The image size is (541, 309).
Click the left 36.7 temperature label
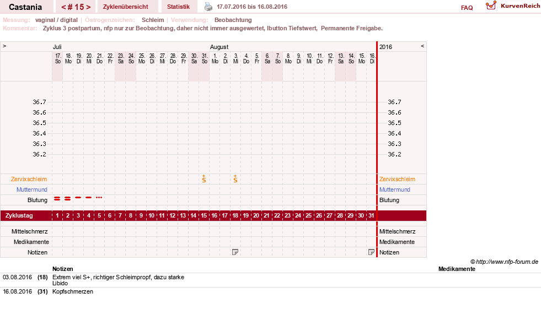[39, 102]
